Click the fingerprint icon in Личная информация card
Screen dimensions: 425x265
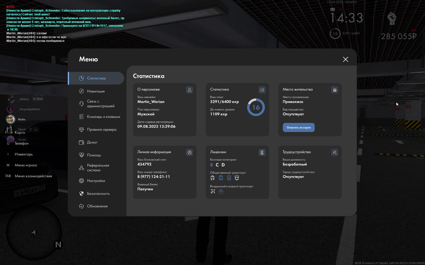[189, 152]
